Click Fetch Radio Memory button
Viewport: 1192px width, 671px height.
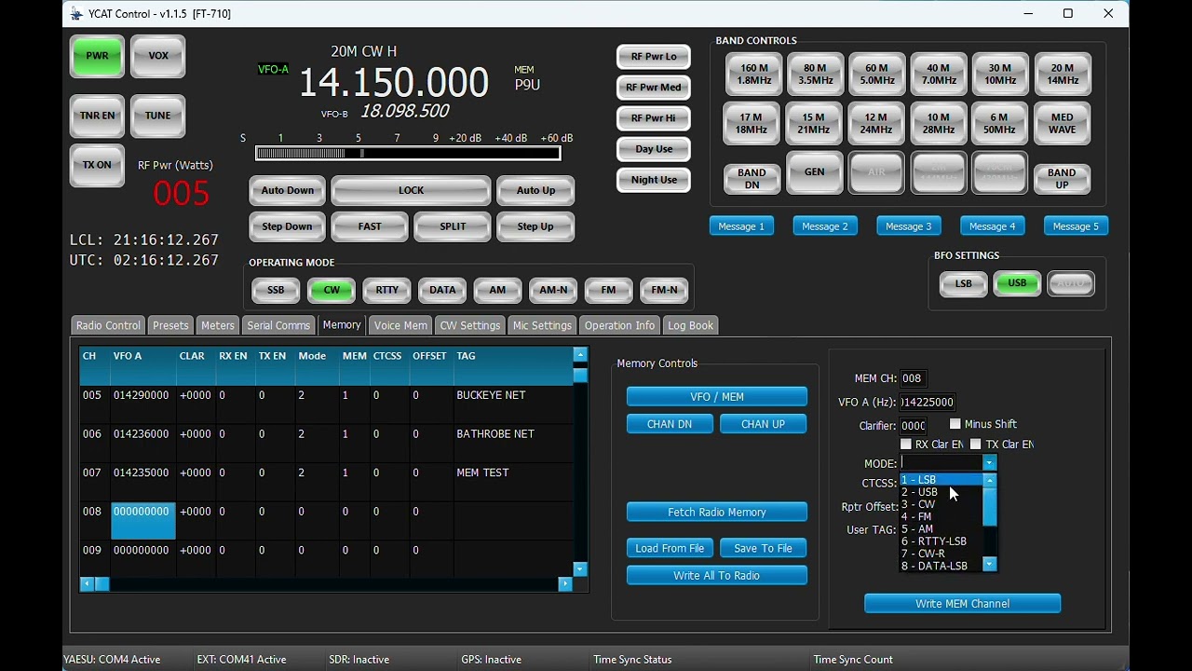(716, 513)
